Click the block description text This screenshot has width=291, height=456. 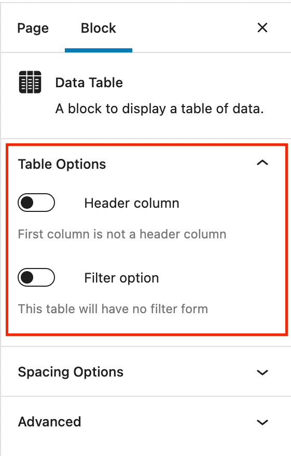coord(159,109)
